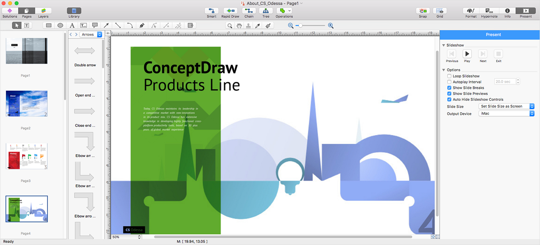Select the Pen drawing tool
This screenshot has width=540, height=245.
coord(142,25)
